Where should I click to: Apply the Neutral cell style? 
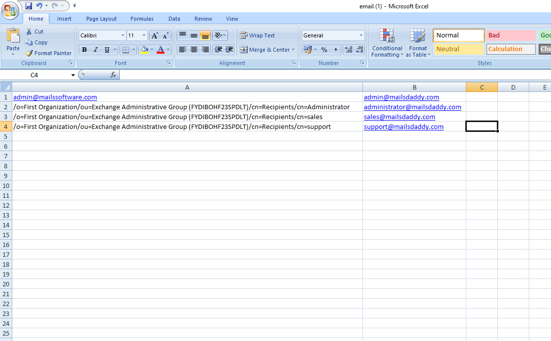458,49
